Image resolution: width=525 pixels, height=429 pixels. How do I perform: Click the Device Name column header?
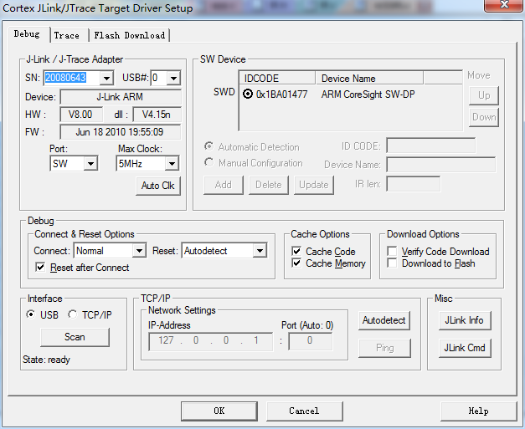(369, 79)
